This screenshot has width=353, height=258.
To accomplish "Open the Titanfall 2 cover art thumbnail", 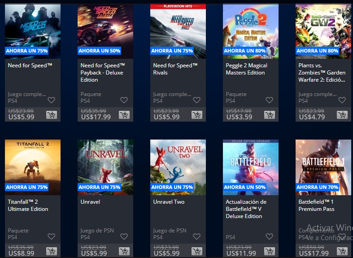I will point(33,167).
